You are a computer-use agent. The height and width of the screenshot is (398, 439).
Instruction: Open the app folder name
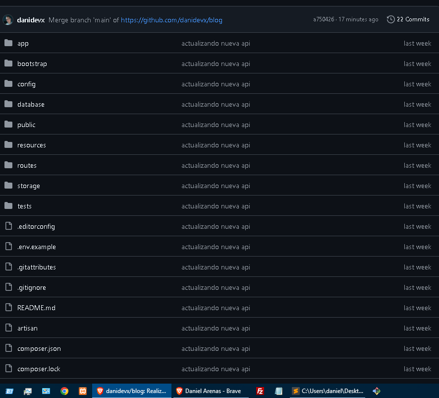[x=23, y=44]
